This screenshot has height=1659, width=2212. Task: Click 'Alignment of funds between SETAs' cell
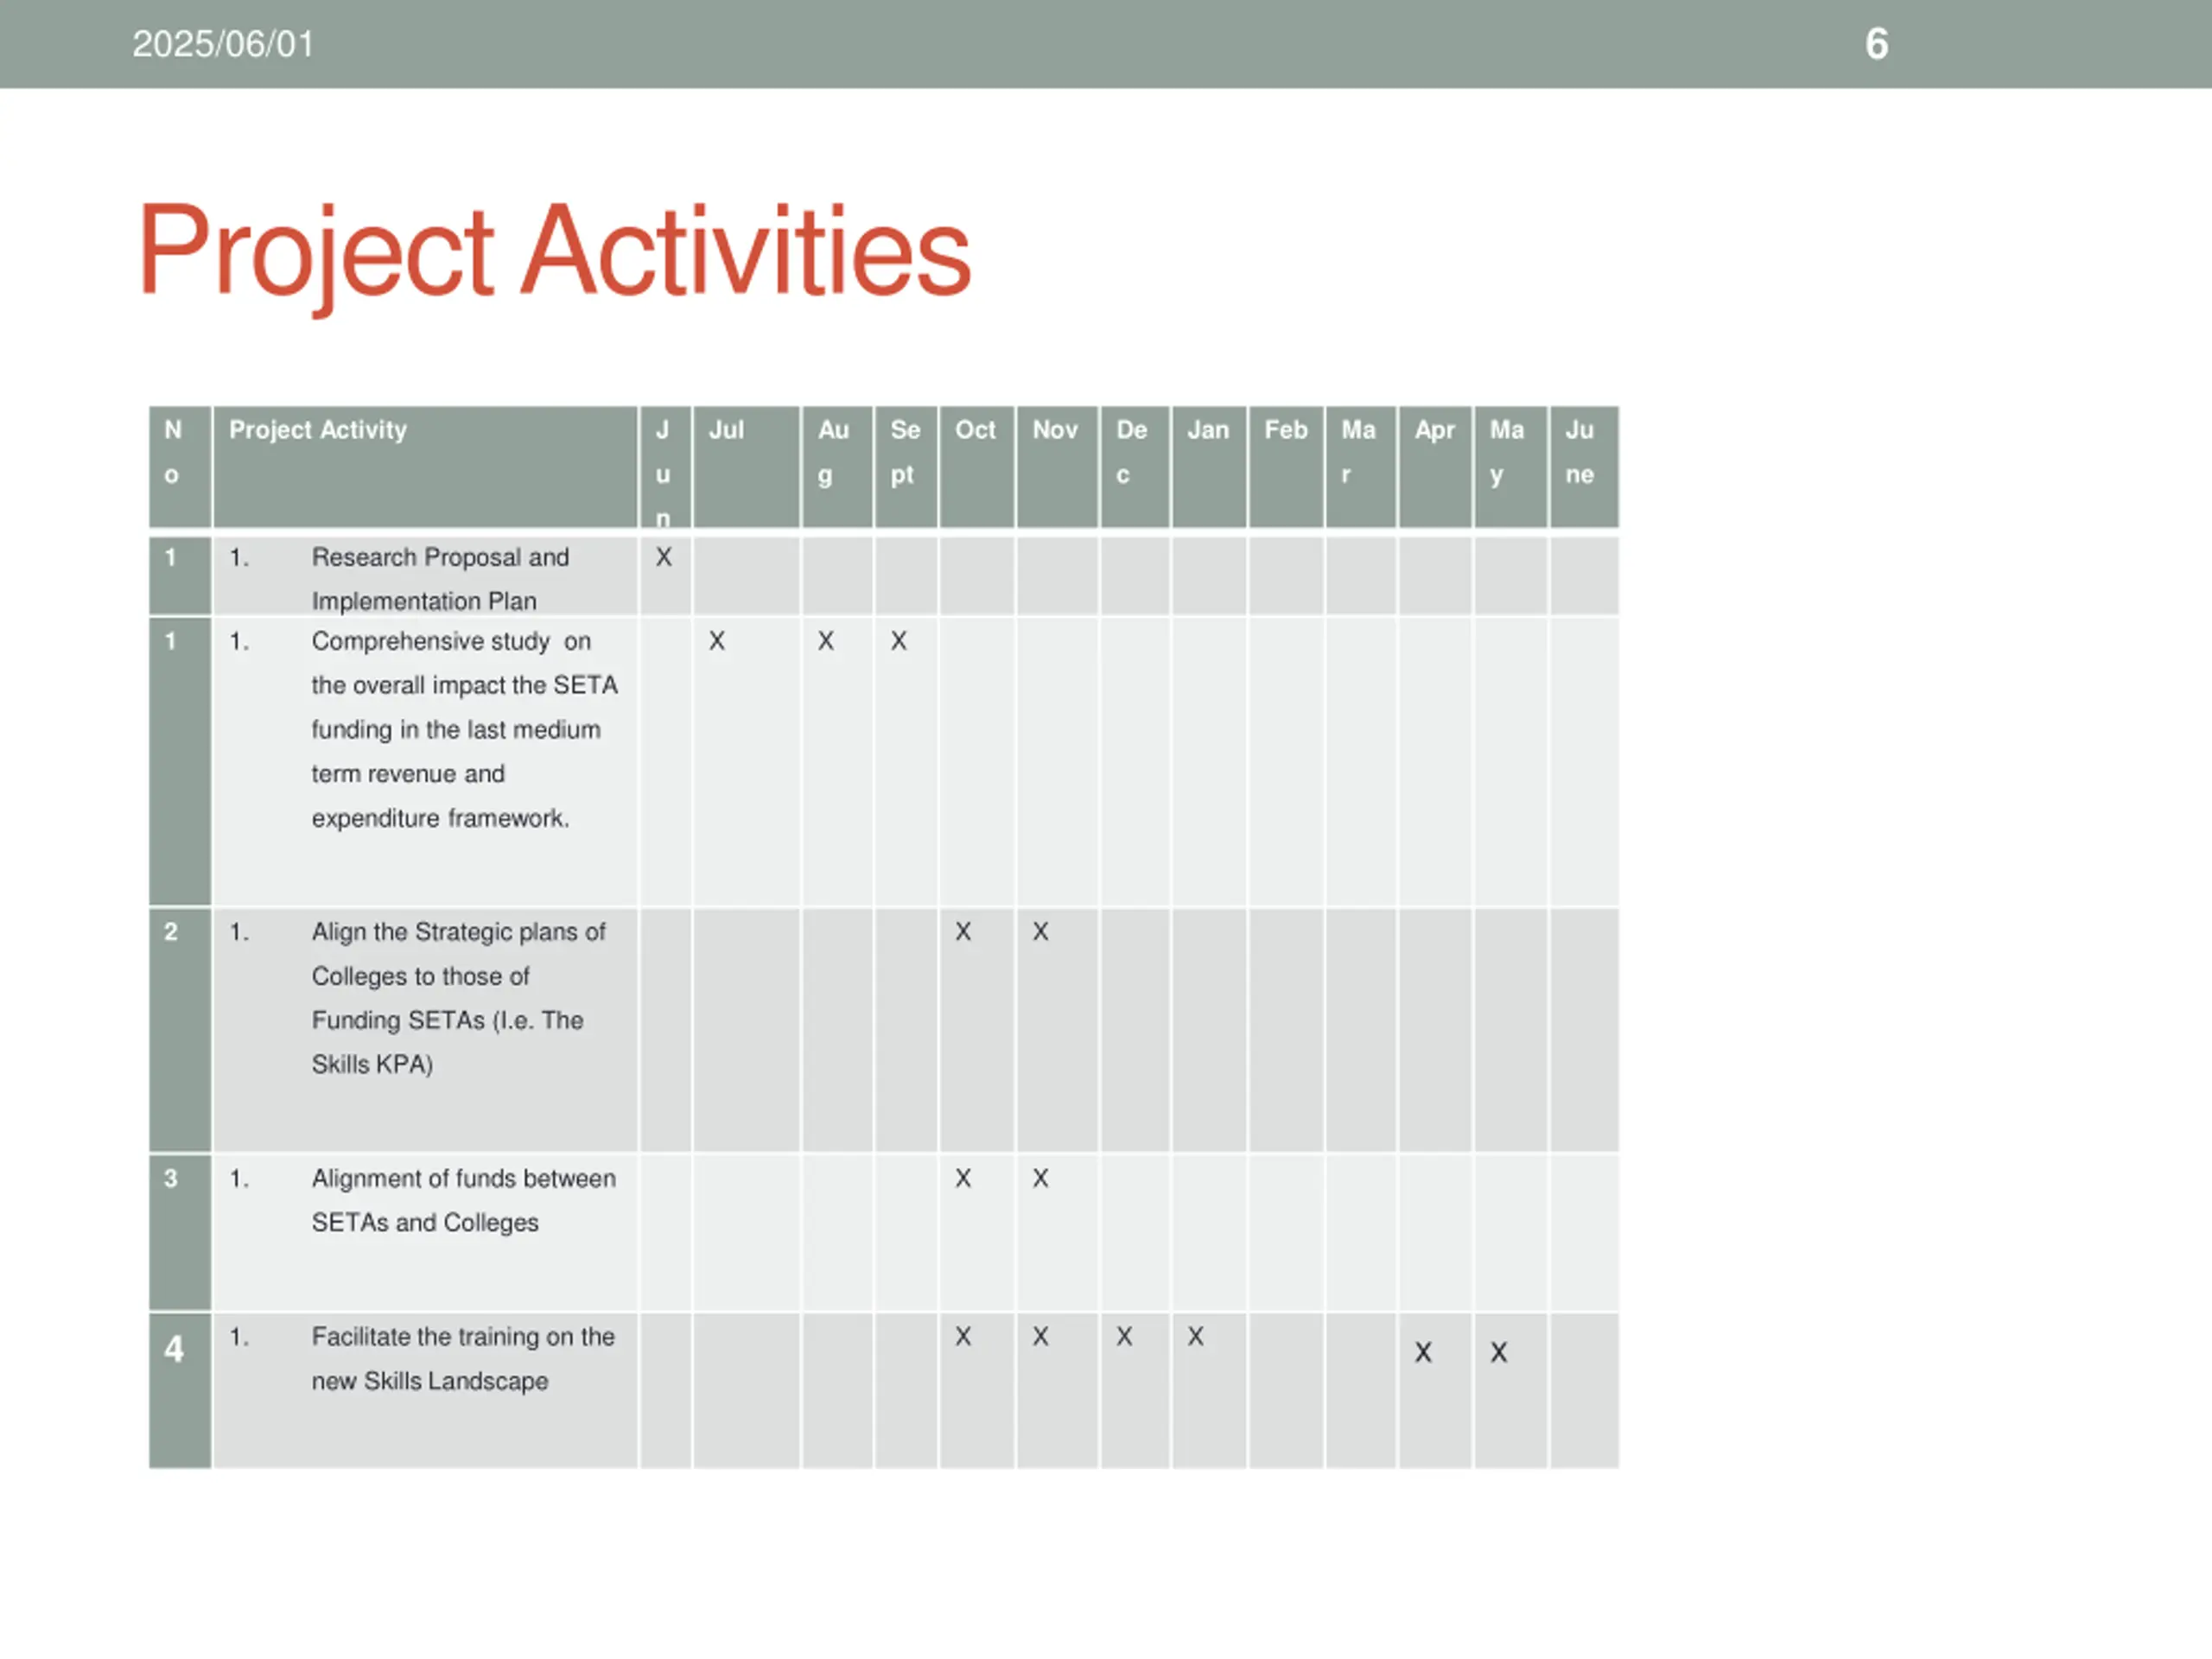click(x=425, y=1233)
